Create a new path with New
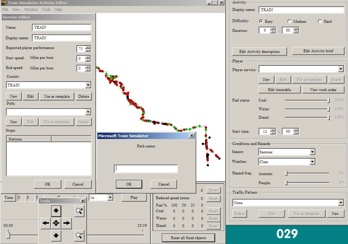 tap(14, 122)
